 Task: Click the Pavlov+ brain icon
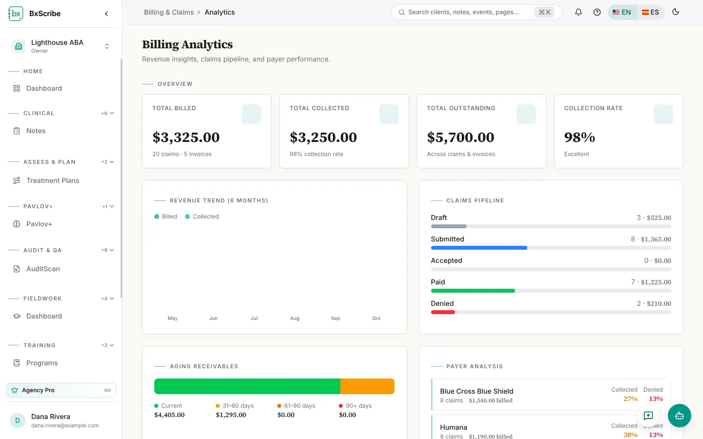17,224
